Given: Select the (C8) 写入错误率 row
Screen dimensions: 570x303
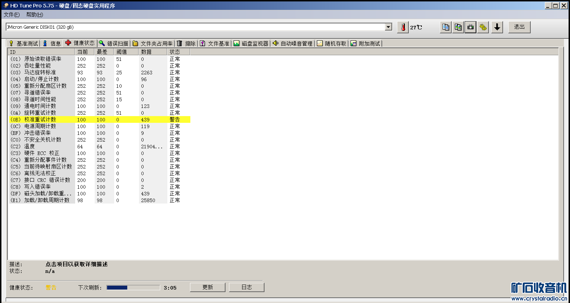Looking at the screenshot, I should point(100,187).
